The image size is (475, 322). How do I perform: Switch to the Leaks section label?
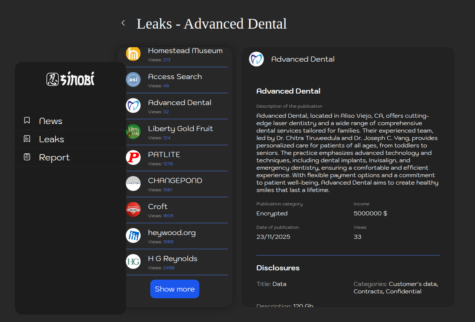pyautogui.click(x=52, y=139)
